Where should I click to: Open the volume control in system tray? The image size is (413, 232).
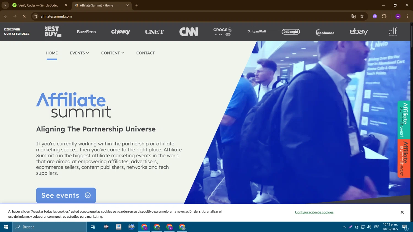click(369, 227)
